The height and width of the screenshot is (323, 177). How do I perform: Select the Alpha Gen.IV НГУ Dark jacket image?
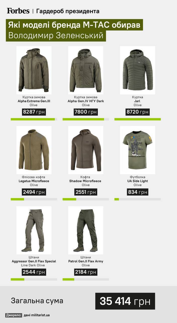pos(86,70)
